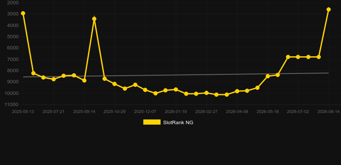Select the data point above 2026-07-02
This screenshot has width=341, height=165.
point(298,57)
